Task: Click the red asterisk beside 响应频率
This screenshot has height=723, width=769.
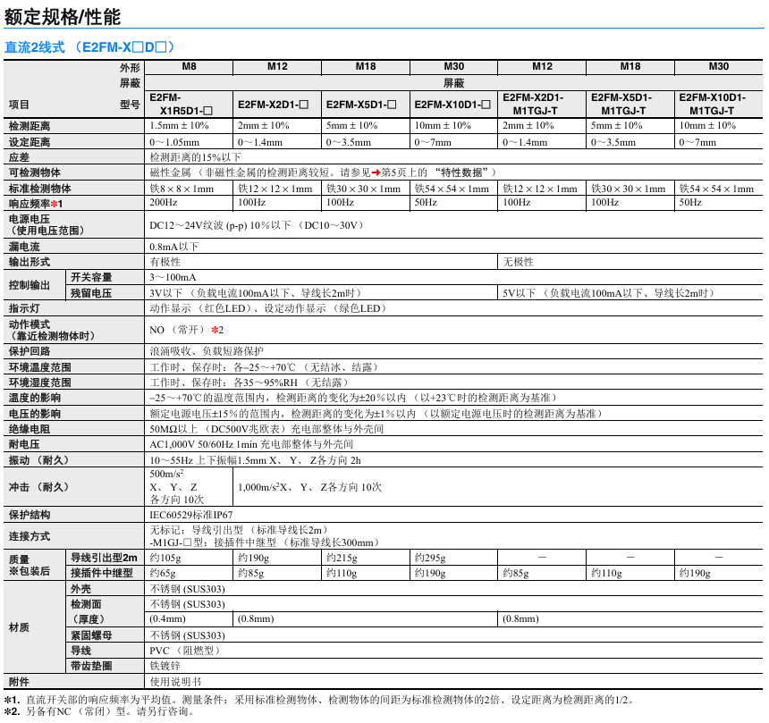Action: coord(54,204)
